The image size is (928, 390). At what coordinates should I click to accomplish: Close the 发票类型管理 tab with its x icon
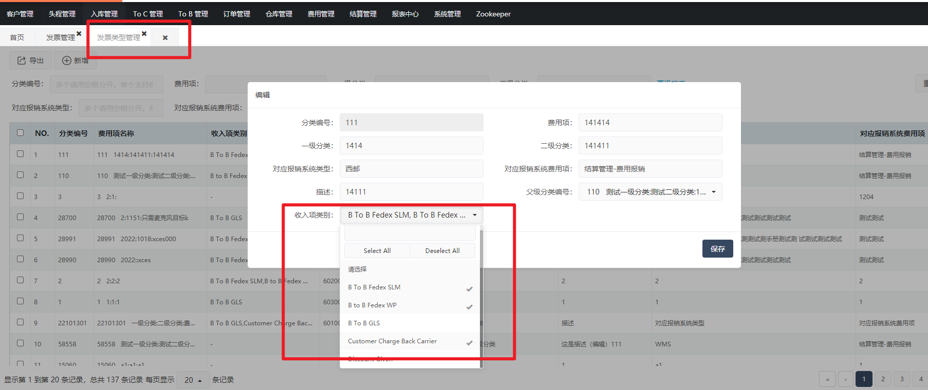coord(144,33)
